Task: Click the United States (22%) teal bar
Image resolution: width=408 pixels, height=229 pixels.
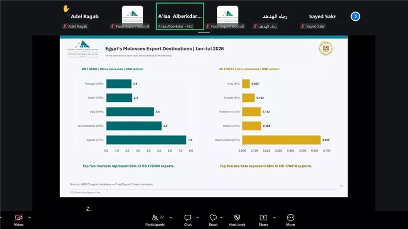Action: click(134, 126)
